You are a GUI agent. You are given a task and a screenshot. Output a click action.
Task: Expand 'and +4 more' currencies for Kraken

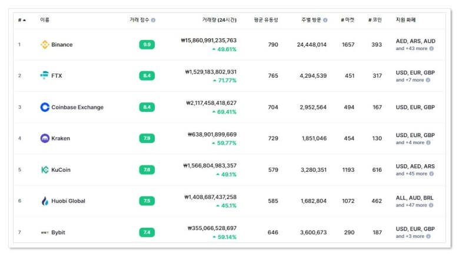[410, 142]
